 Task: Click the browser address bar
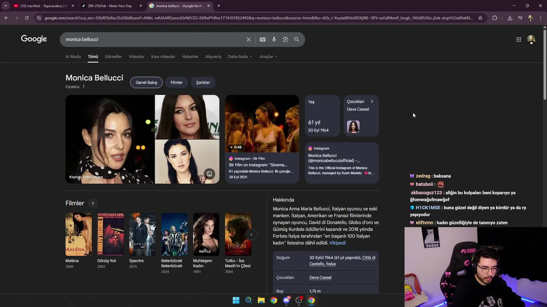click(259, 18)
